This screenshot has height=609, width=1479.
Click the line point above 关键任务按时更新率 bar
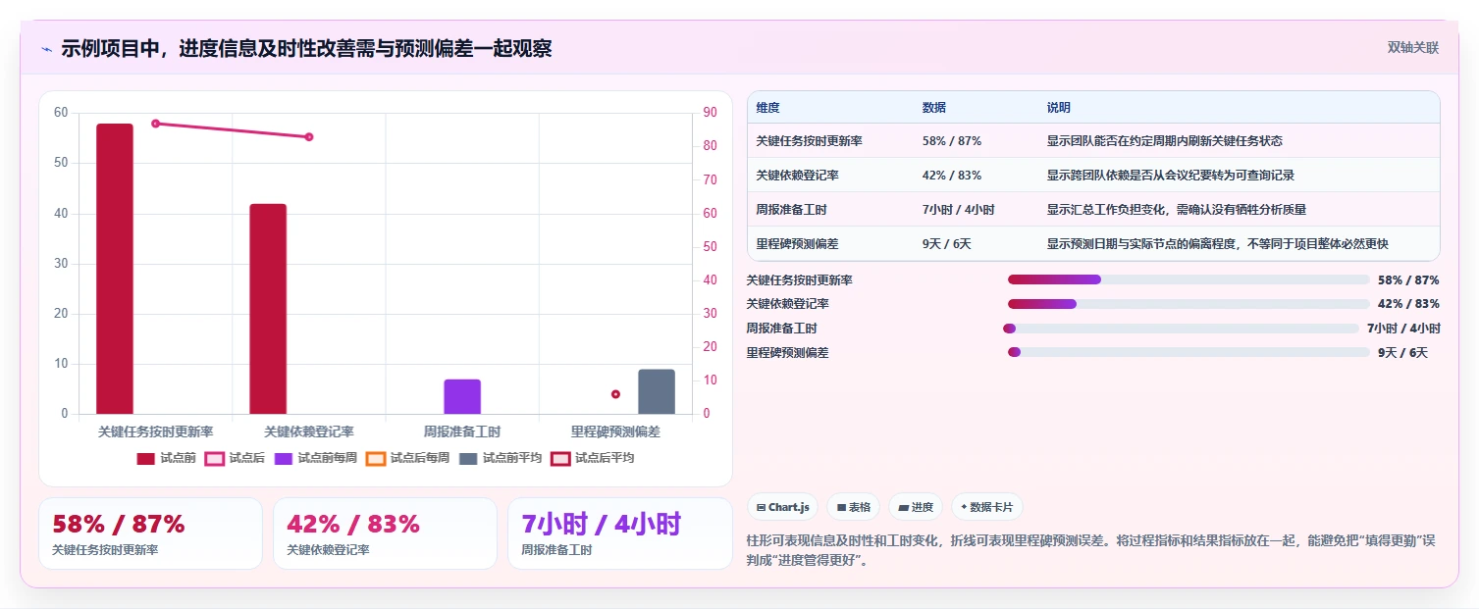pos(156,124)
